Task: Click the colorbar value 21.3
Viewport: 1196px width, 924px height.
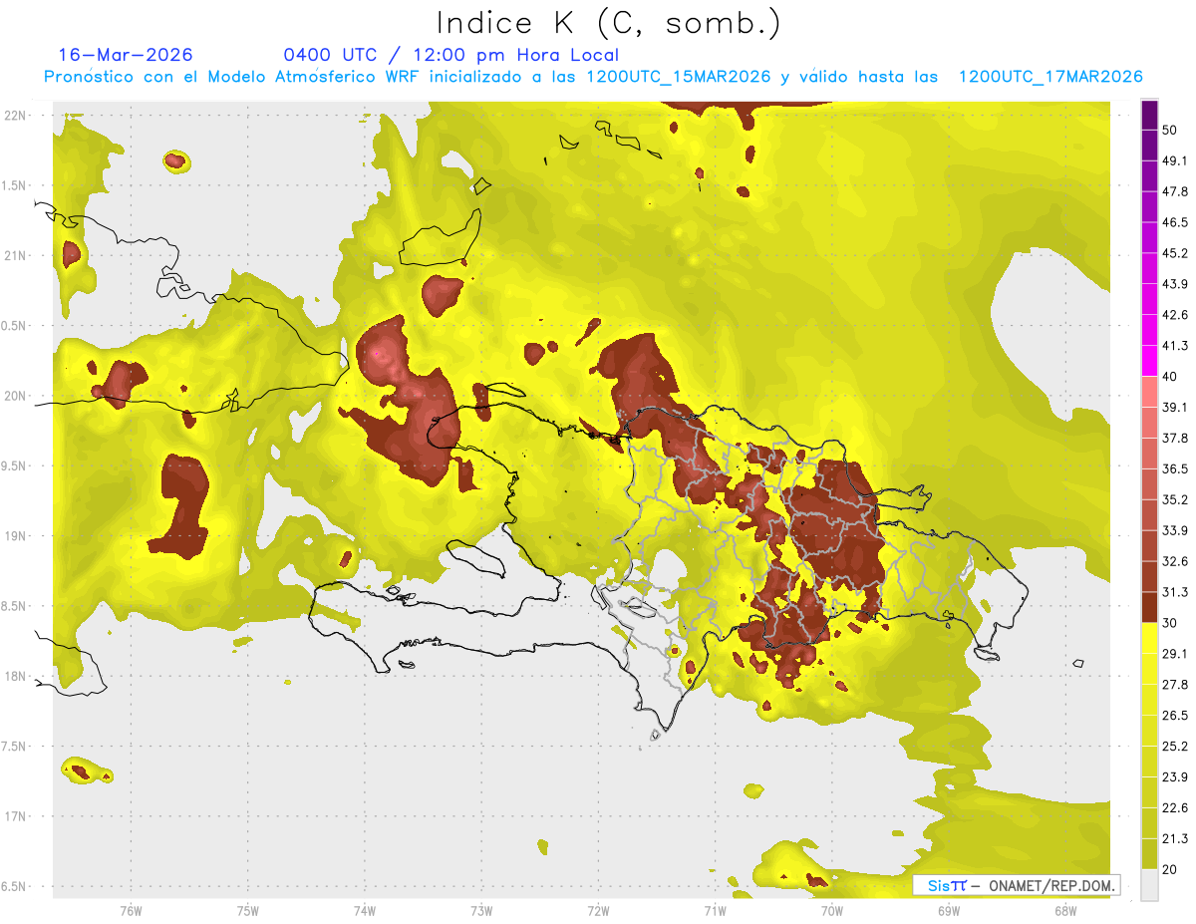Action: point(1175,838)
